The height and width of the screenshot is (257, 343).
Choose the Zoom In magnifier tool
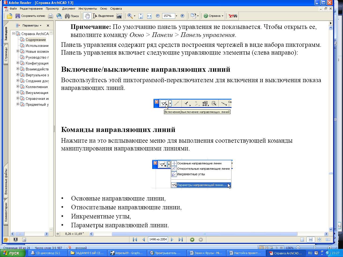pos(130,16)
